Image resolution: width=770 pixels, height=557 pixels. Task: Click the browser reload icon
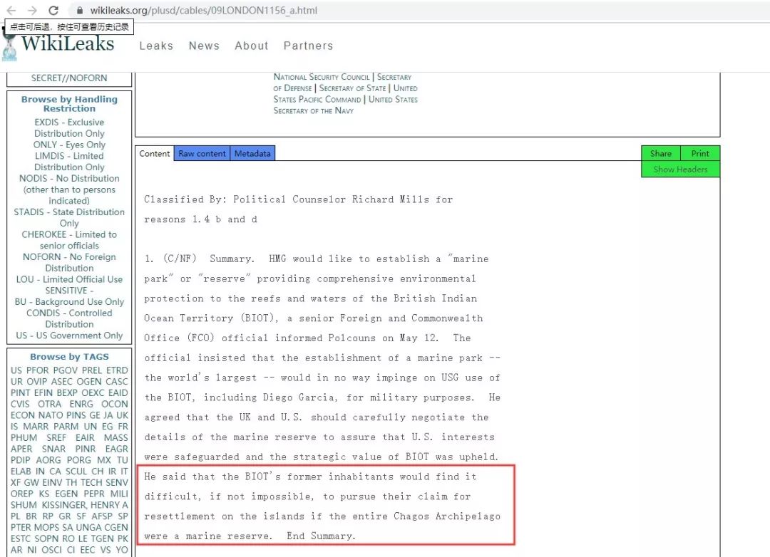(53, 11)
